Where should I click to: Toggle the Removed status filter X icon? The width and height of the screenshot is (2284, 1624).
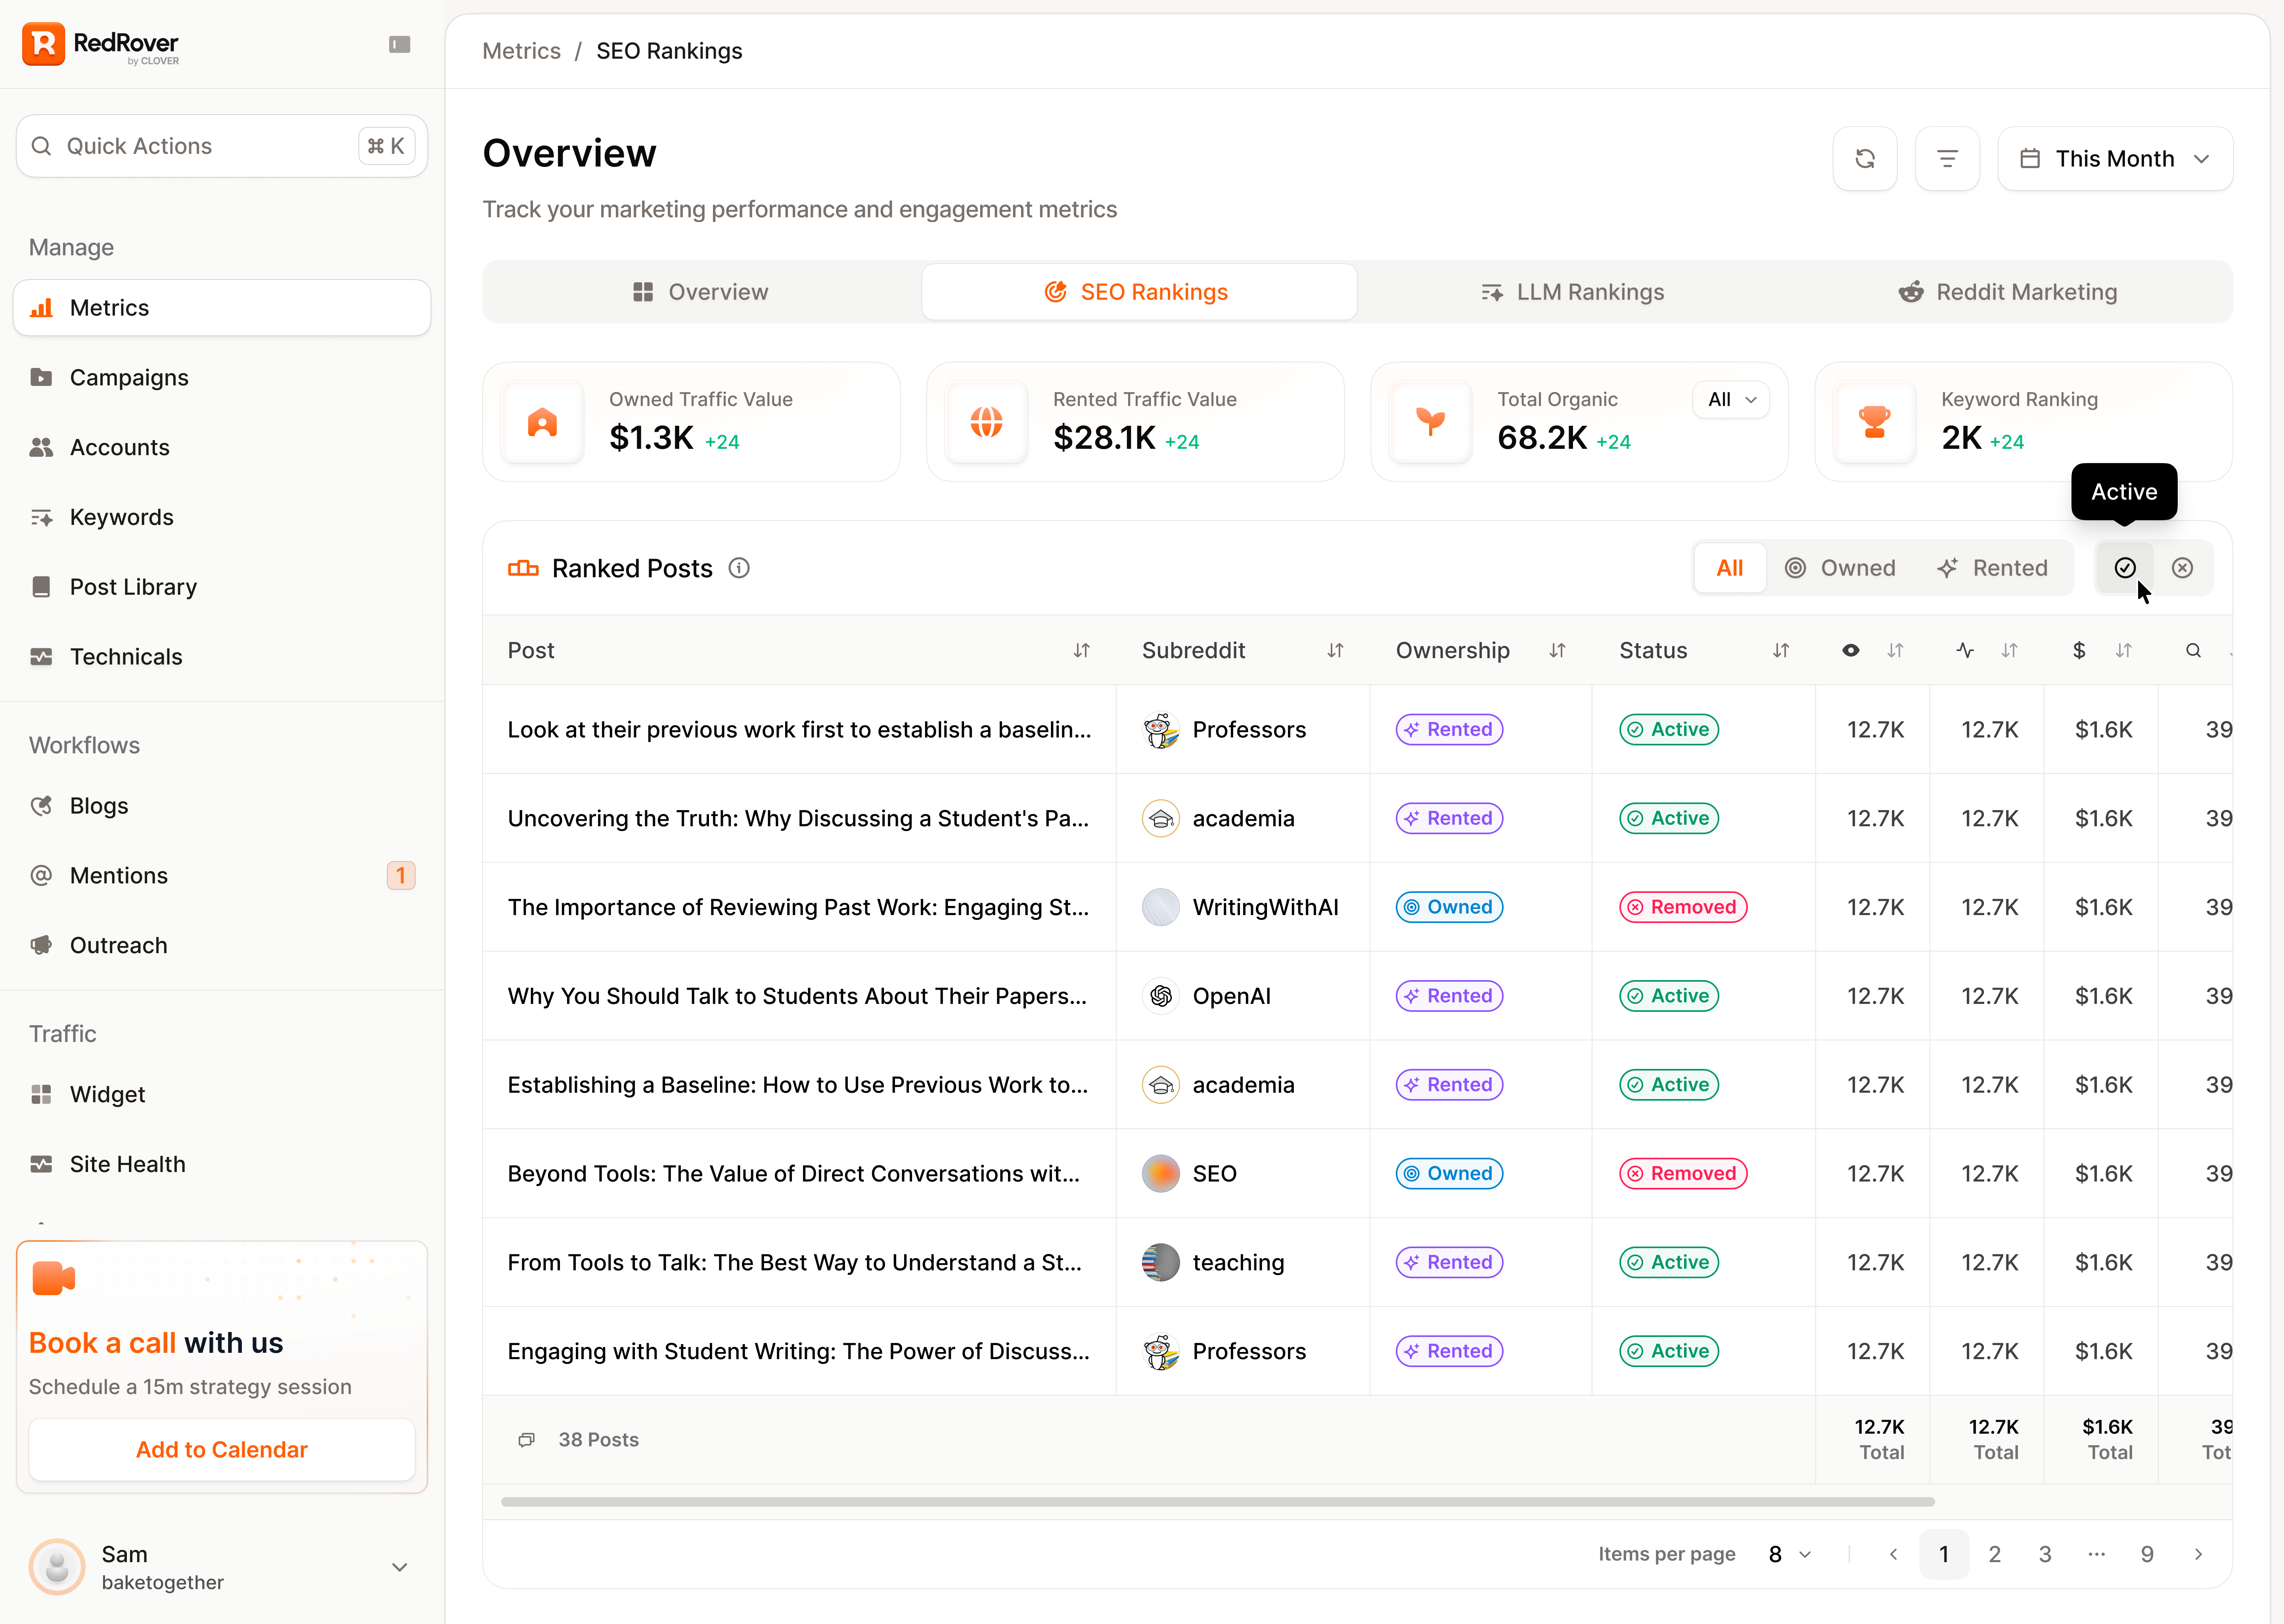(x=2182, y=568)
